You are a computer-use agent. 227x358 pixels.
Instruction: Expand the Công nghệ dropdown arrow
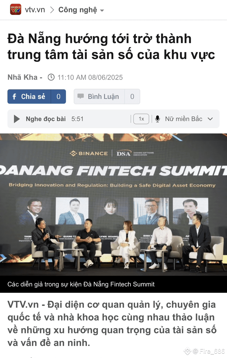click(102, 11)
